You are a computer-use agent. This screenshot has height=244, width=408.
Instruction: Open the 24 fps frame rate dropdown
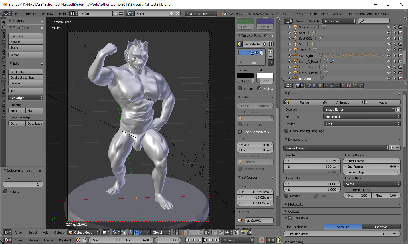point(372,184)
